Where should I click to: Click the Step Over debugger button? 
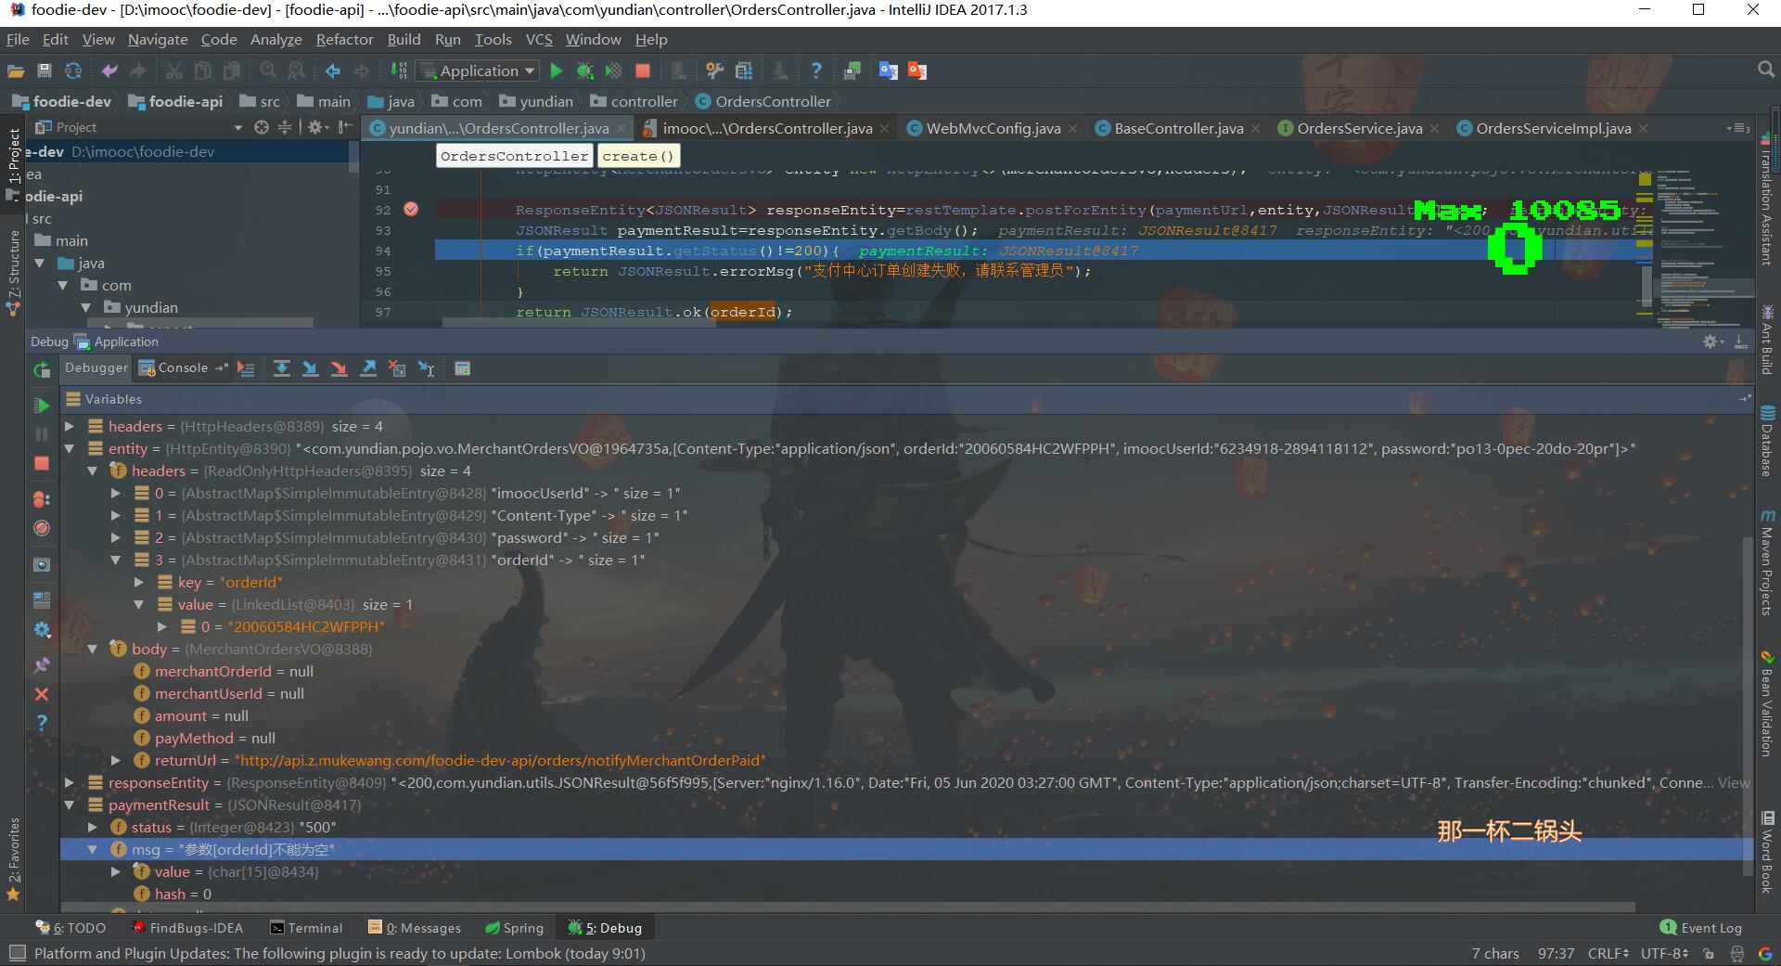[281, 369]
